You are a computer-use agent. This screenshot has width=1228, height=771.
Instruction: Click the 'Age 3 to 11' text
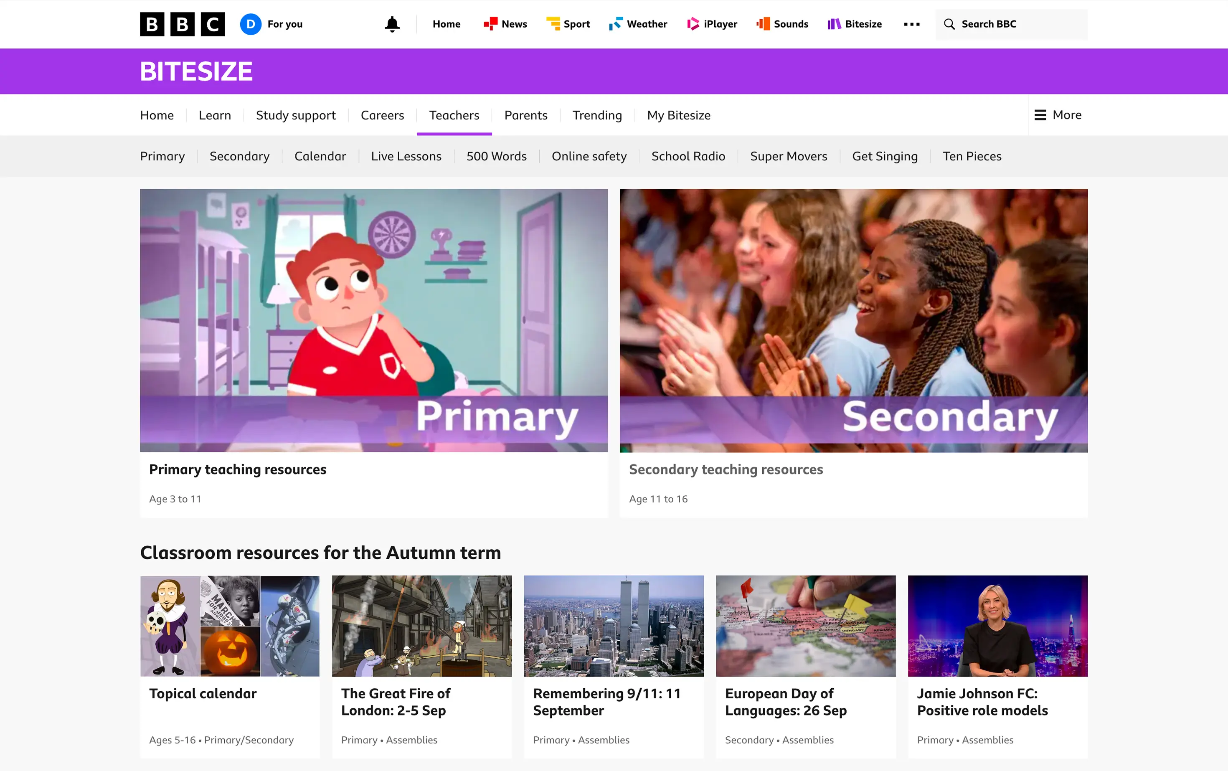[175, 499]
